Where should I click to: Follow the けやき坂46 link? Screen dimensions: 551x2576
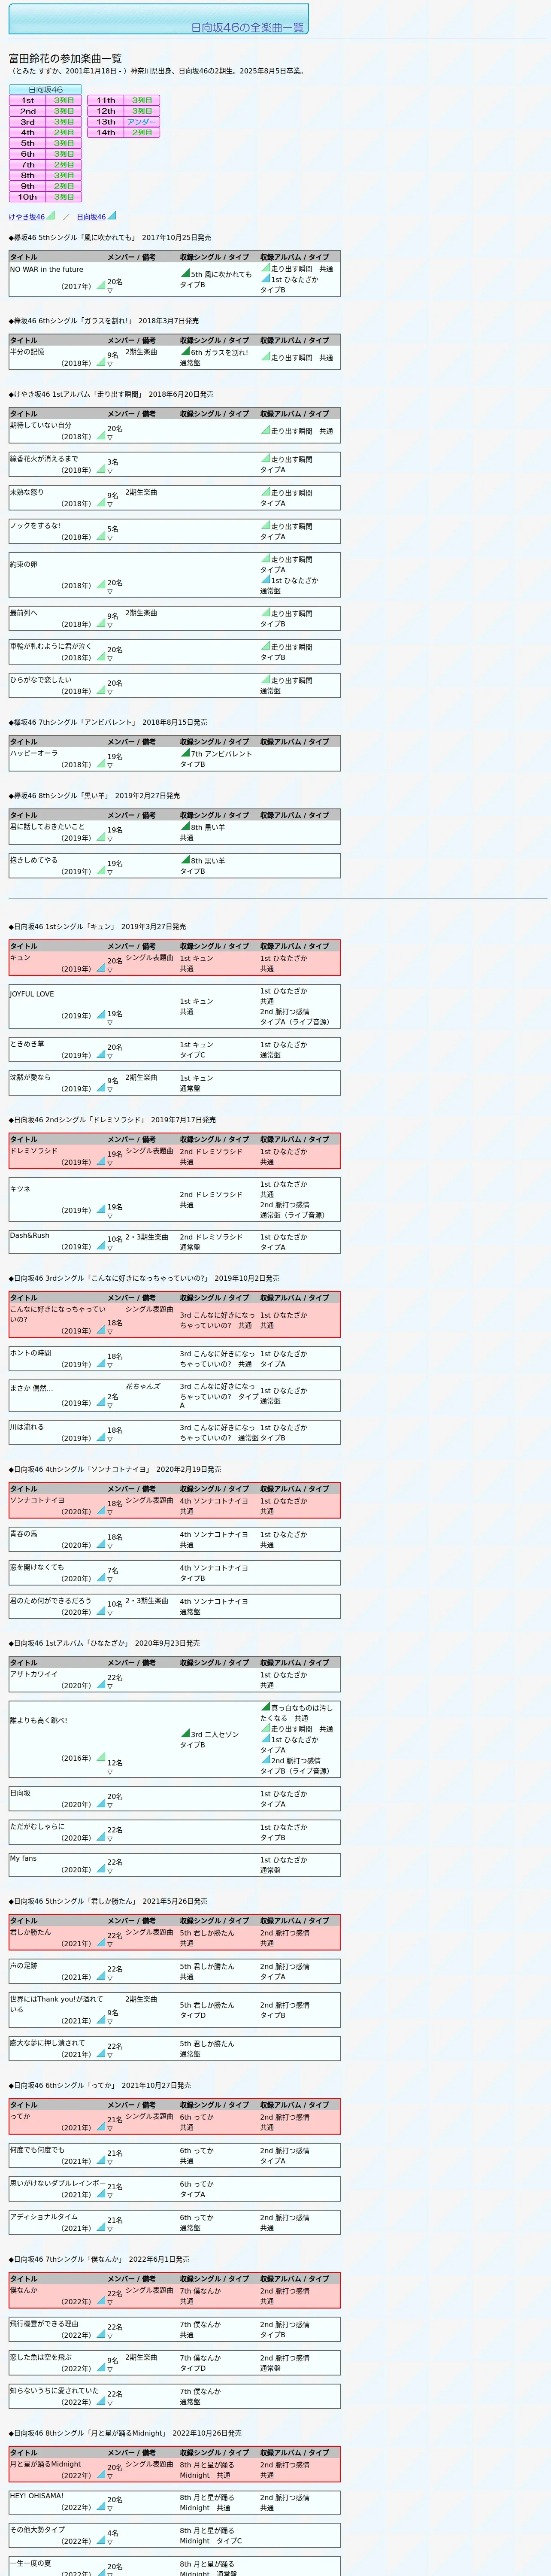[x=27, y=217]
